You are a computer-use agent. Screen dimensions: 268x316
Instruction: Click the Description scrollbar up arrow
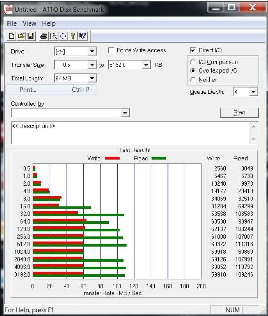(254, 127)
